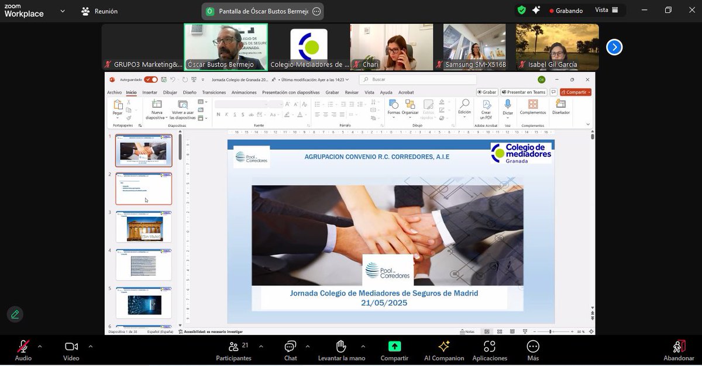
Task: Click Pantalla de Óscar Bustos options button
Action: point(316,11)
